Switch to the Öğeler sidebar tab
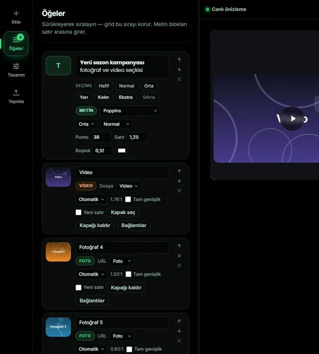Viewport: 319px width, 354px height. [x=16, y=43]
